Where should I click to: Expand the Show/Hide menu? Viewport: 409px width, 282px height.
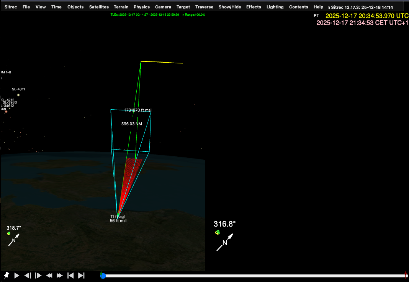[230, 7]
